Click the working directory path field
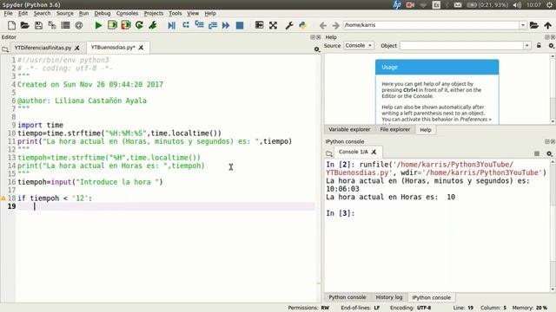 pos(431,25)
